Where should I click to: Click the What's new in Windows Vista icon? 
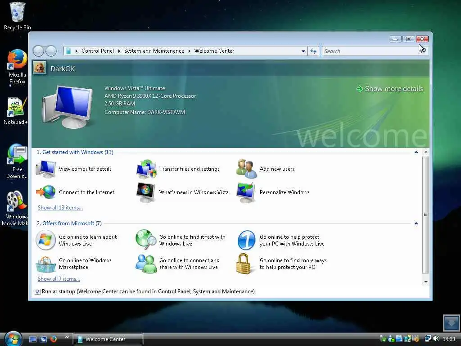coord(146,192)
